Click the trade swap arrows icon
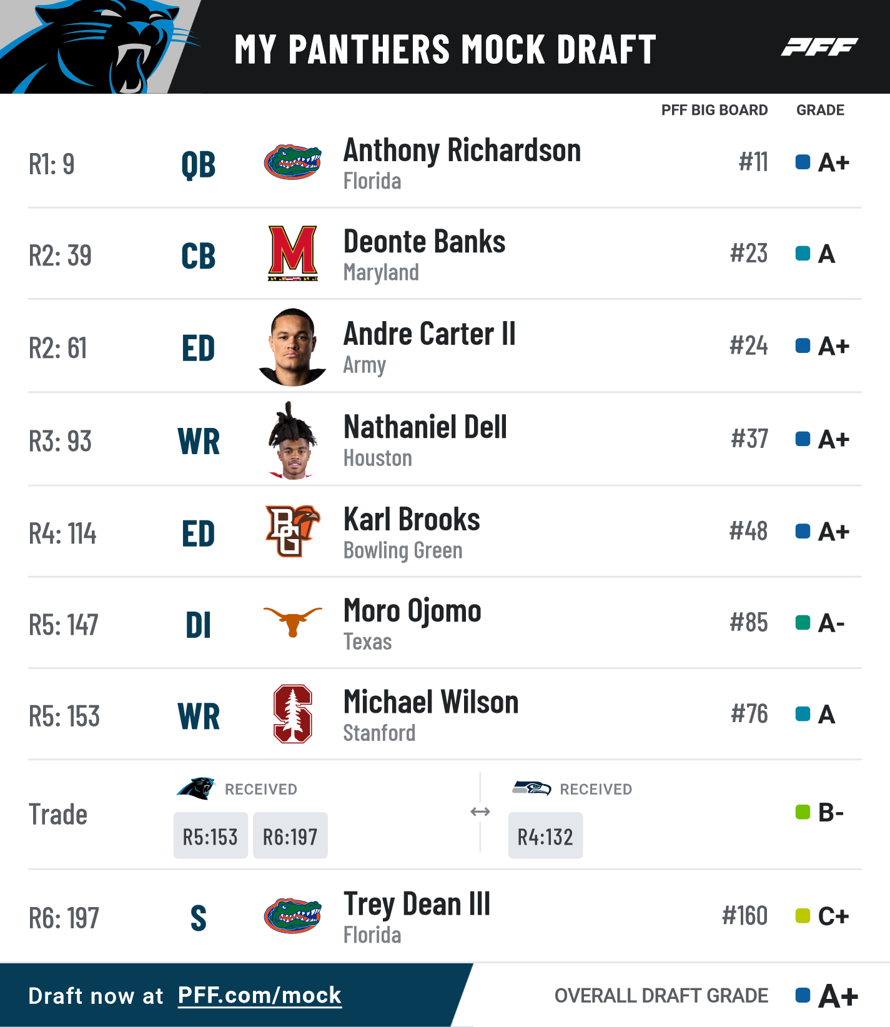The width and height of the screenshot is (890, 1027). [x=480, y=811]
